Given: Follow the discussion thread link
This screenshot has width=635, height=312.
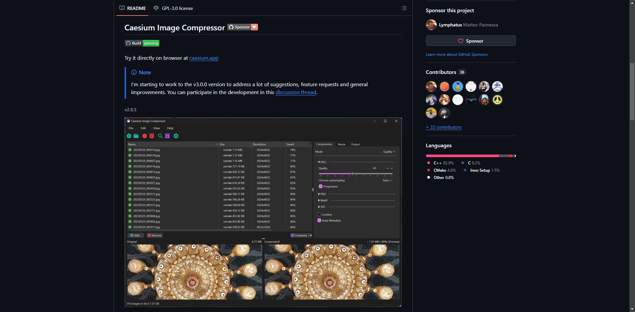Looking at the screenshot, I should click(296, 92).
